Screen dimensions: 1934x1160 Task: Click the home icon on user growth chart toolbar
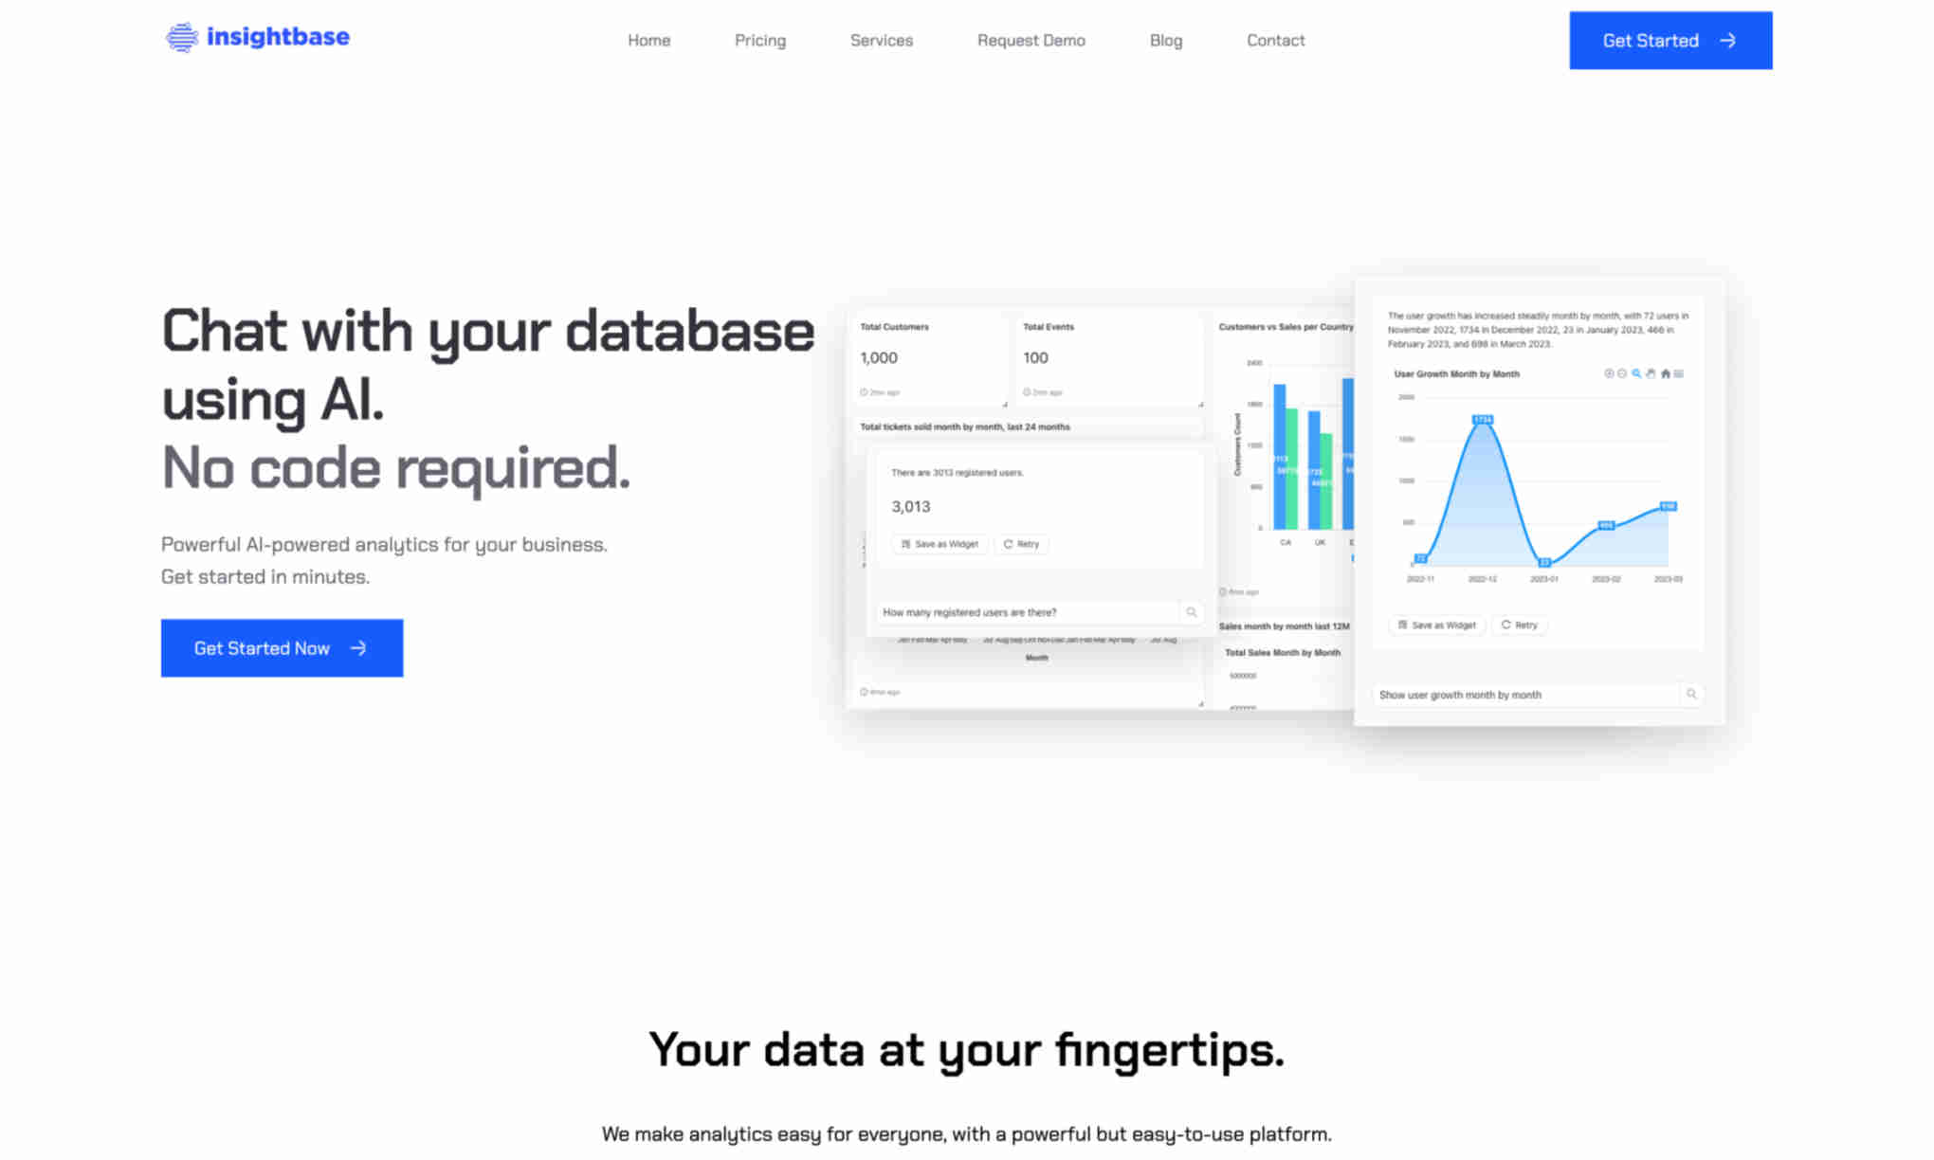1663,372
